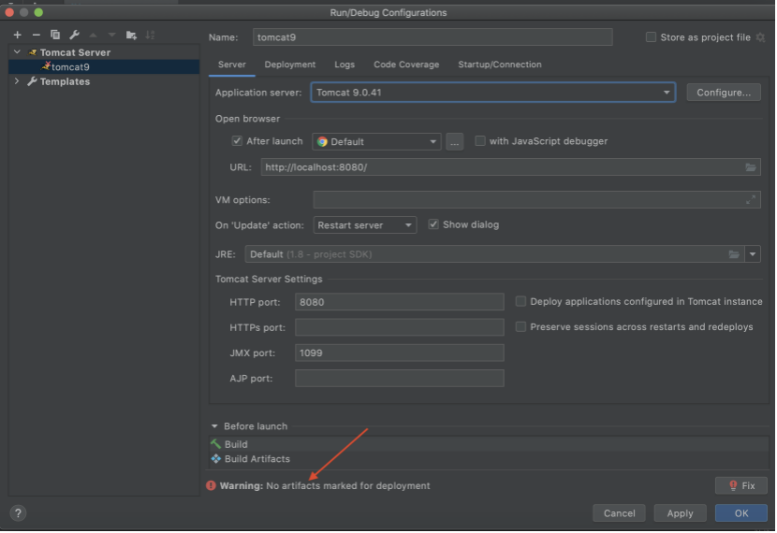
Task: Click the AJP port field
Action: pyautogui.click(x=400, y=378)
